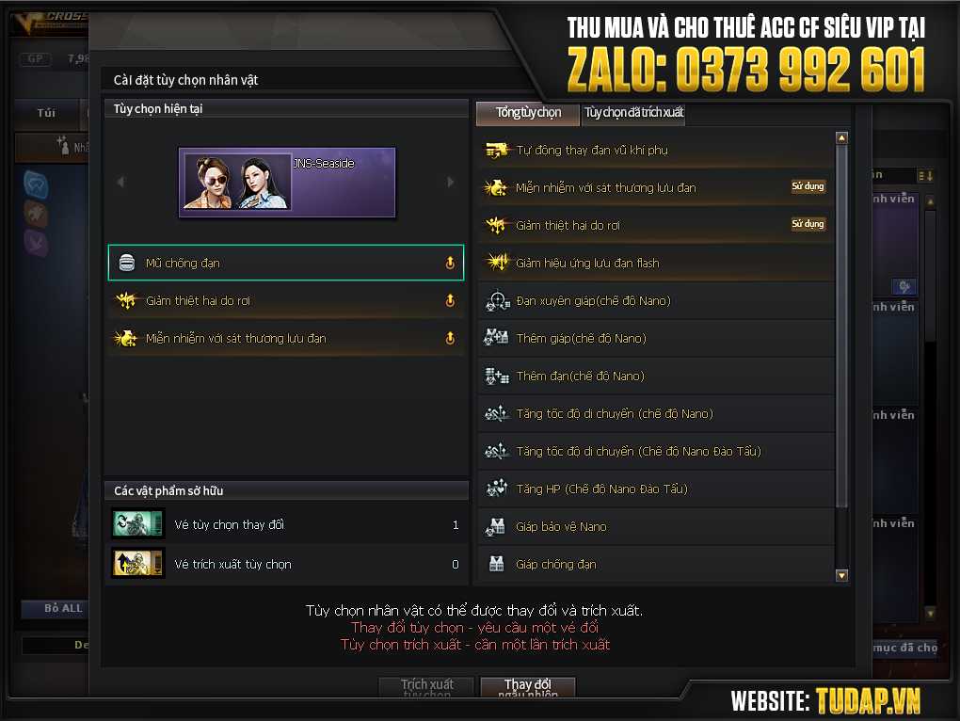Click extract arrow on Giảm thiệt hại do rơi
This screenshot has height=721, width=960.
450,300
